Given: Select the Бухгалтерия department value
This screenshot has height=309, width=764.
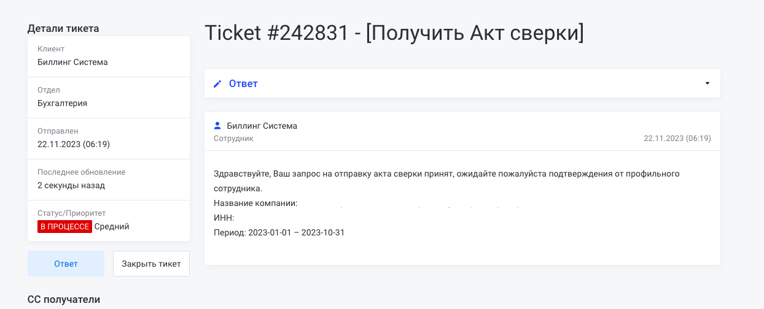Looking at the screenshot, I should pos(62,103).
